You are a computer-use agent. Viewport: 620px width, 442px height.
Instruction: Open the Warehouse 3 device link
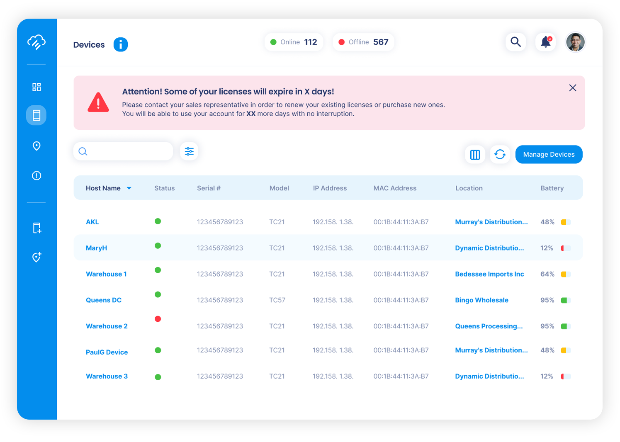(x=107, y=376)
